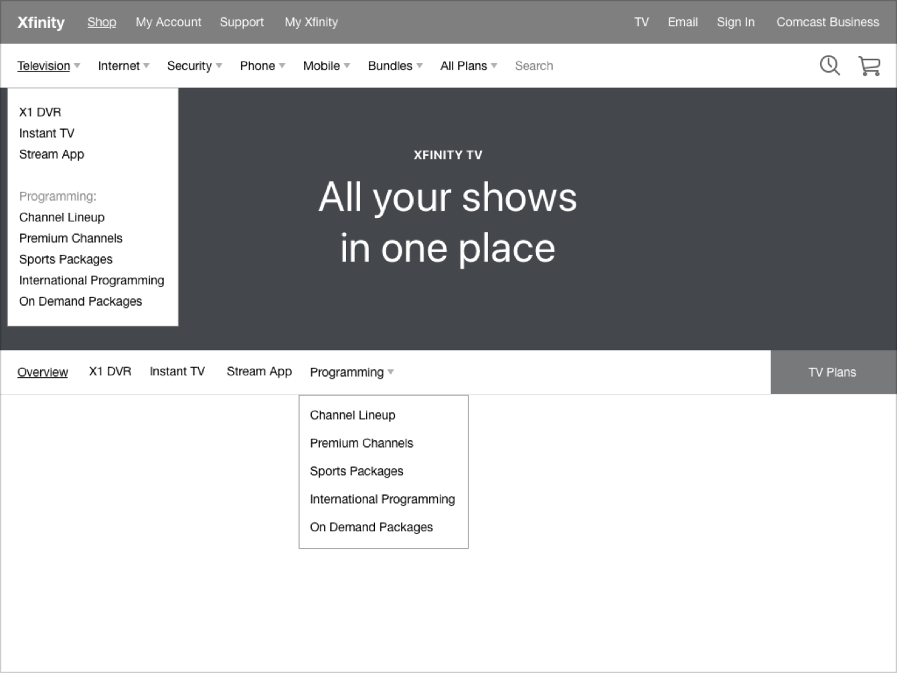The width and height of the screenshot is (897, 673).
Task: Click the TV link at top right
Action: pyautogui.click(x=641, y=22)
